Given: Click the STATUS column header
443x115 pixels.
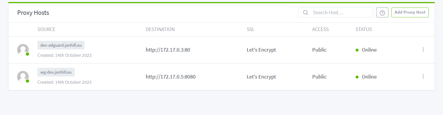Looking at the screenshot, I should pyautogui.click(x=364, y=29).
